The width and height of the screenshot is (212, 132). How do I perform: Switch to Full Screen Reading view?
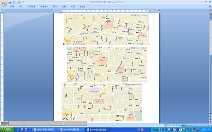coord(170,125)
